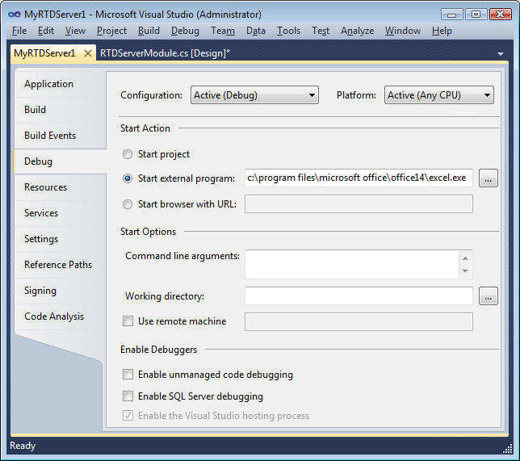The image size is (520, 461).
Task: Maximize the Visual Studio window
Action: click(476, 15)
